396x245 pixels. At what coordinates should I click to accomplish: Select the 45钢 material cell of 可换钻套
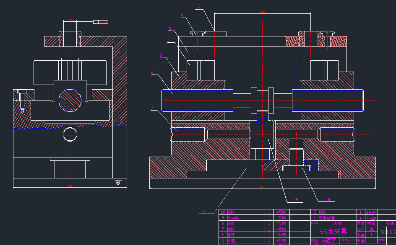[371, 219]
